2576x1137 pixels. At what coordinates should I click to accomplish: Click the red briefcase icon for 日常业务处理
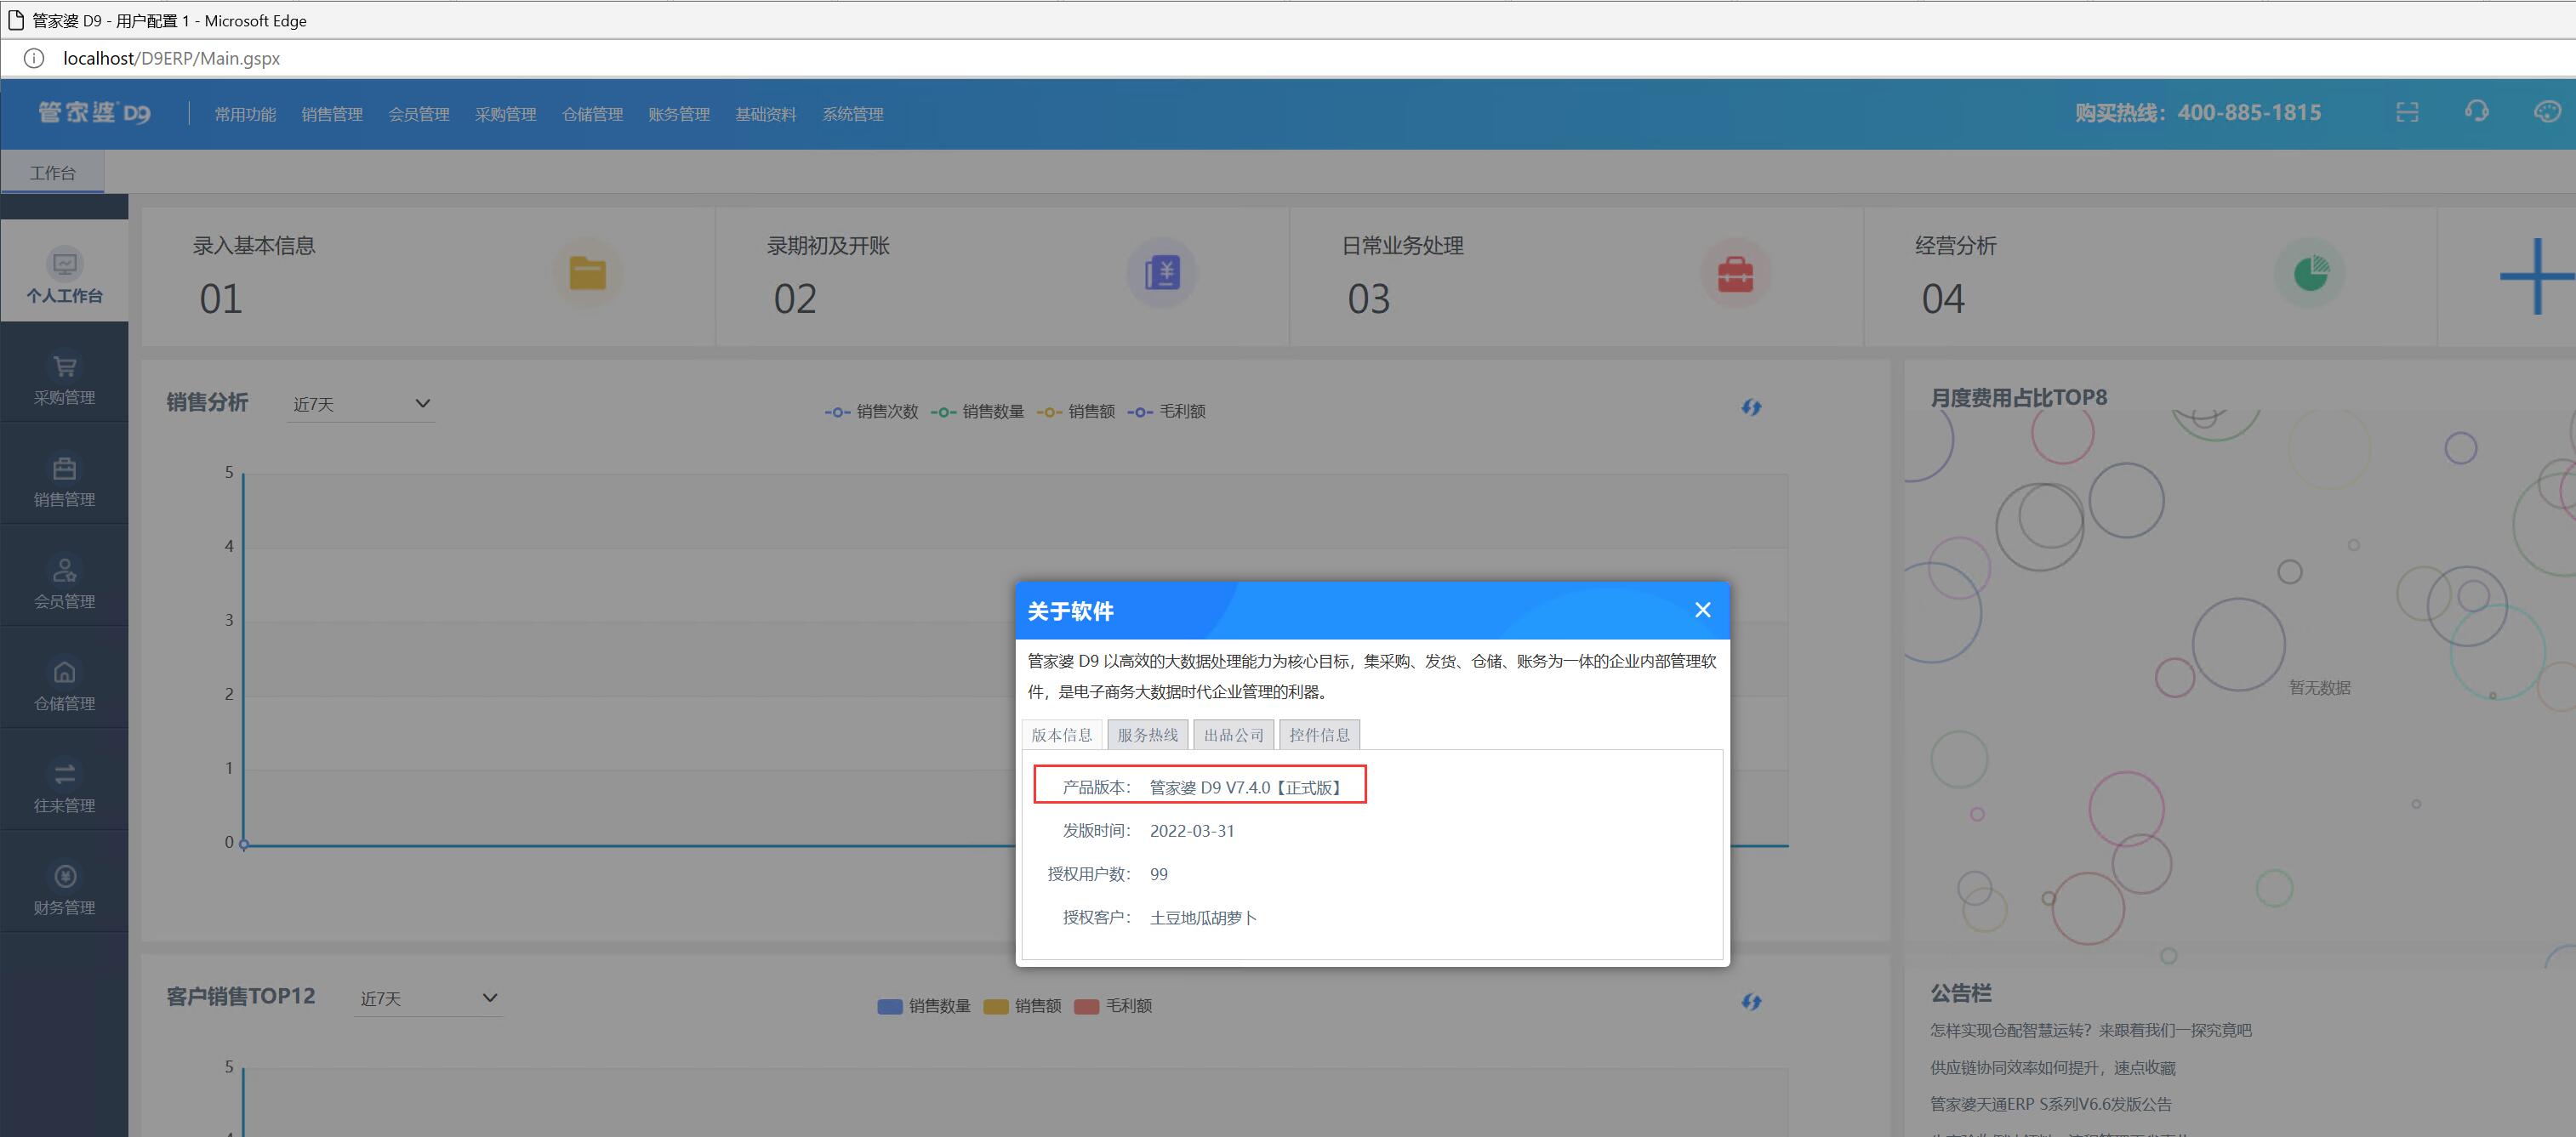pyautogui.click(x=1736, y=273)
